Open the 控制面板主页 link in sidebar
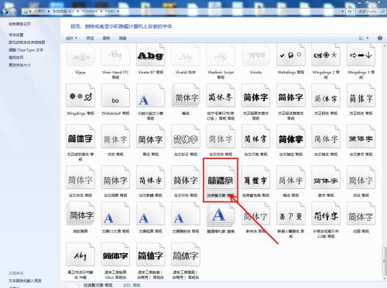Image resolution: width=387 pixels, height=288 pixels. pyautogui.click(x=19, y=24)
